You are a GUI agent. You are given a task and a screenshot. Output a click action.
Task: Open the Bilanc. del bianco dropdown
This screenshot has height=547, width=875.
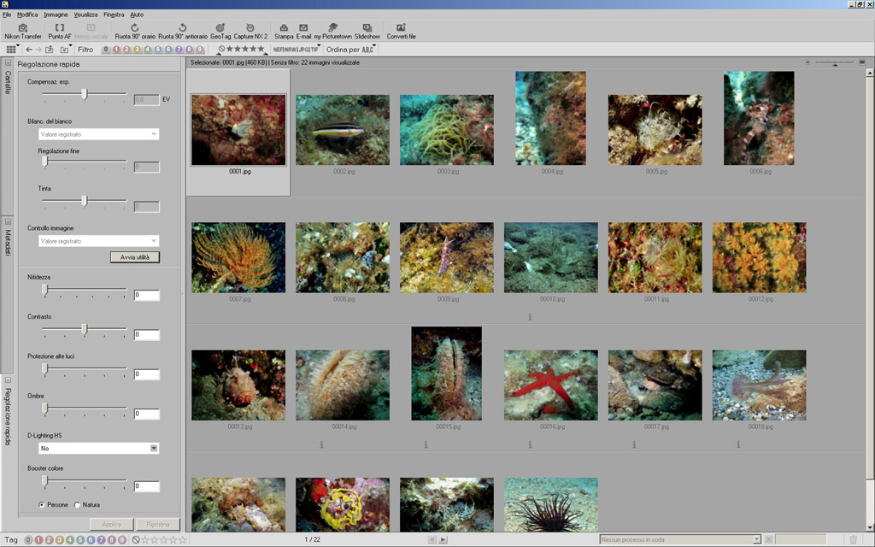coord(98,134)
